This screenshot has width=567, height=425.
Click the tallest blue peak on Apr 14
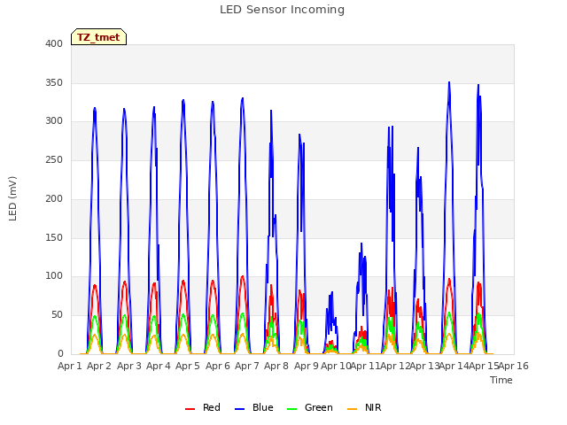449,82
